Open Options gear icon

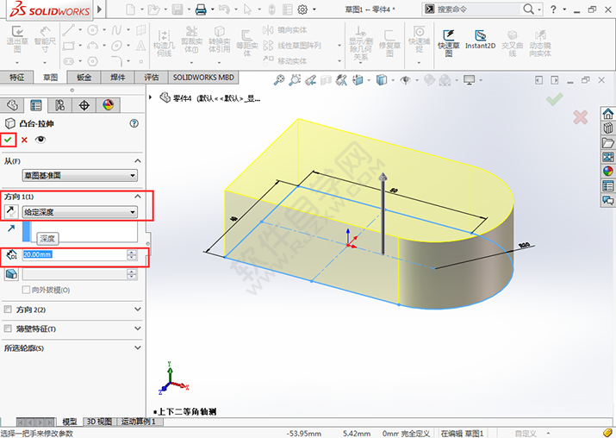coord(302,9)
